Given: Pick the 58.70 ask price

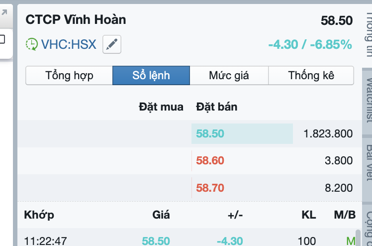Looking at the screenshot, I should (210, 188).
